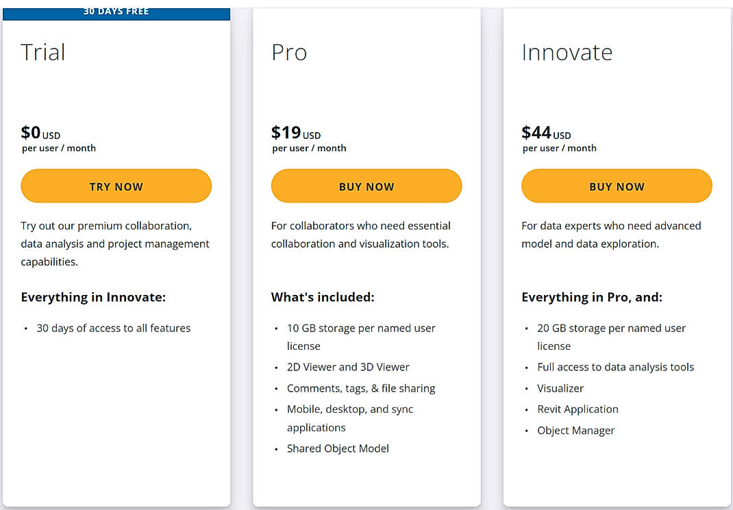The height and width of the screenshot is (510, 733).
Task: Click the $0 USD price label
Action: pos(40,133)
